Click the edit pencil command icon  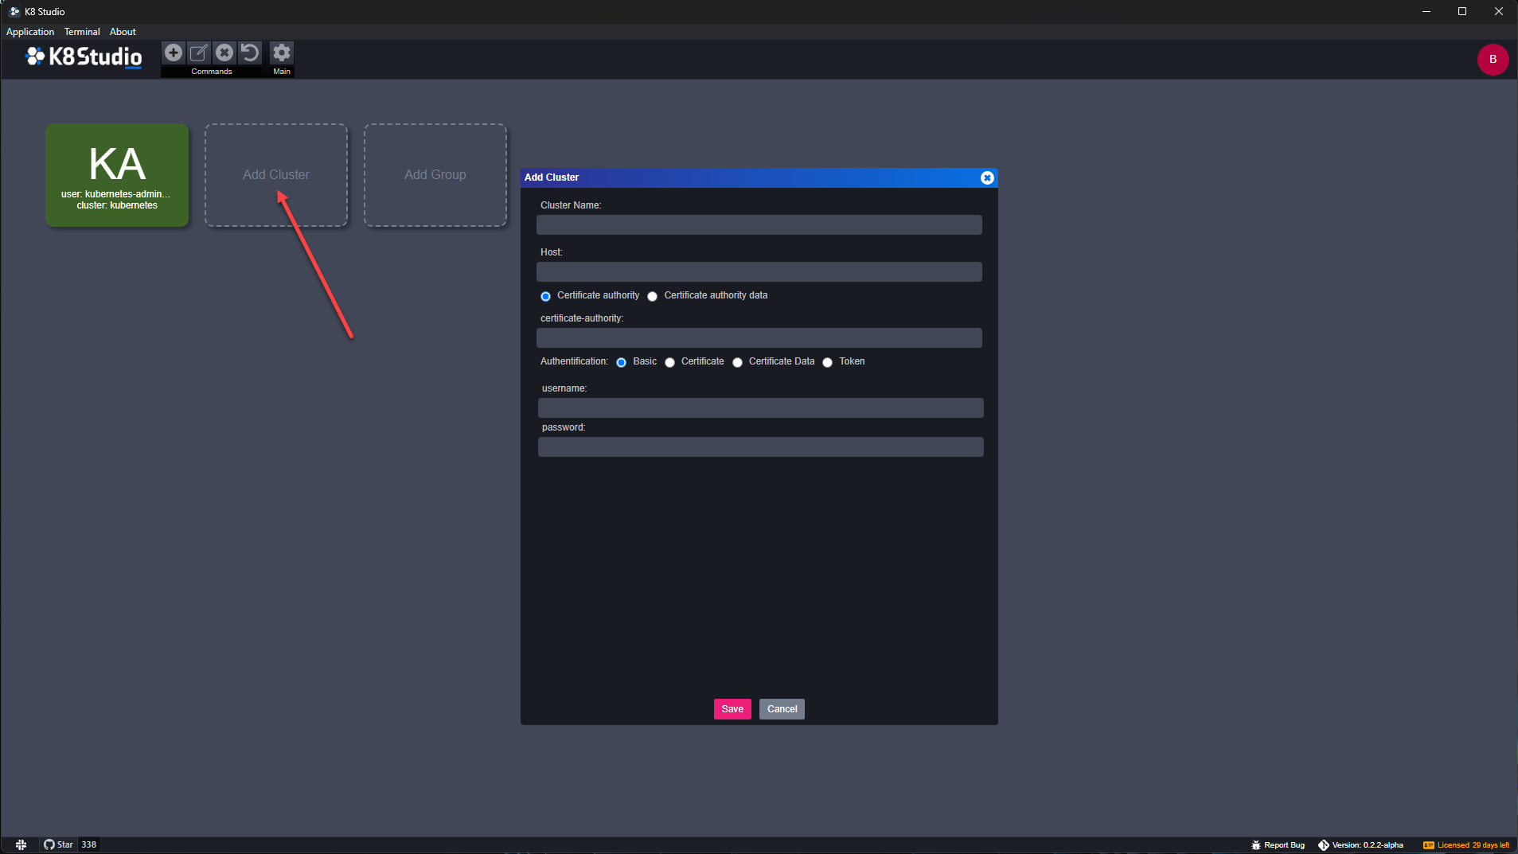tap(199, 53)
